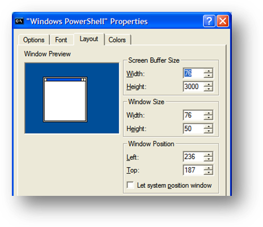Increase Screen Buffer Height with up arrow
Screen dimensions: 263x227
209,84
